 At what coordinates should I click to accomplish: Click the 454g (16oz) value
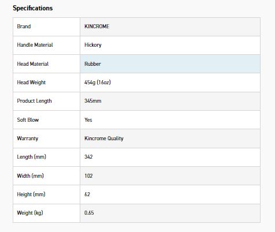pos(98,83)
